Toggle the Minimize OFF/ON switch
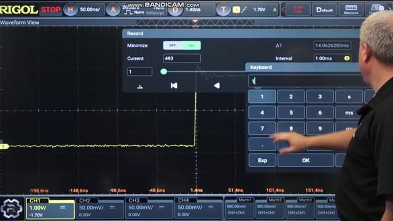393x221 pixels. coord(182,45)
